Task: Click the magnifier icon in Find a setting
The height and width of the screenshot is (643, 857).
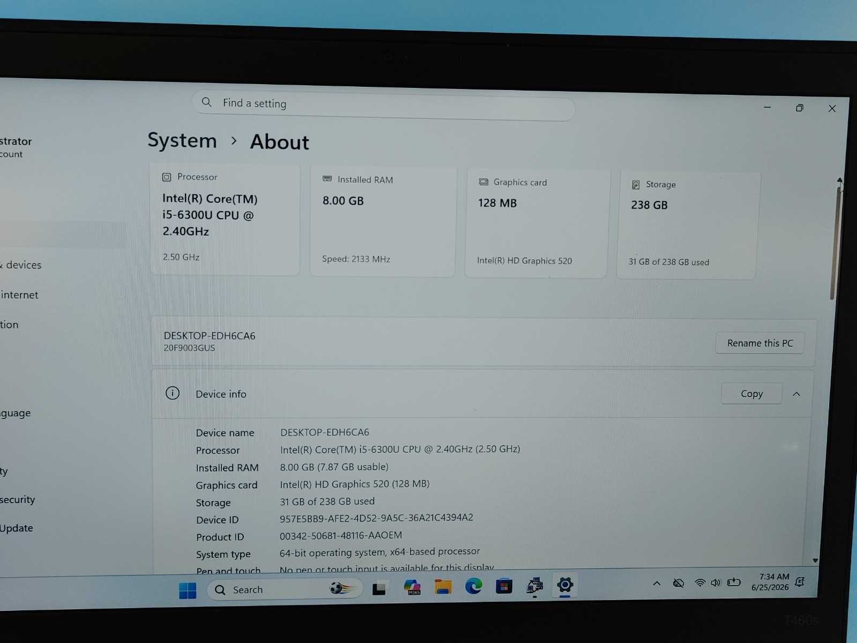Action: [206, 102]
